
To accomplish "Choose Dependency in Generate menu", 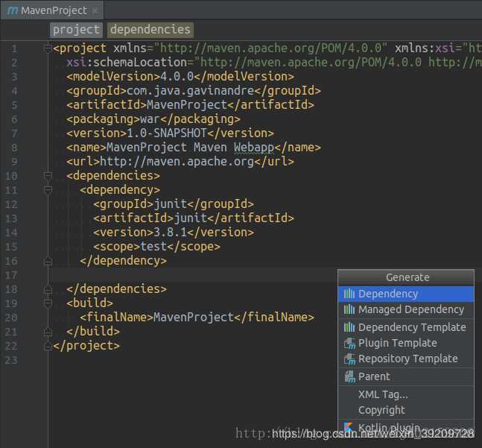I will [406, 294].
